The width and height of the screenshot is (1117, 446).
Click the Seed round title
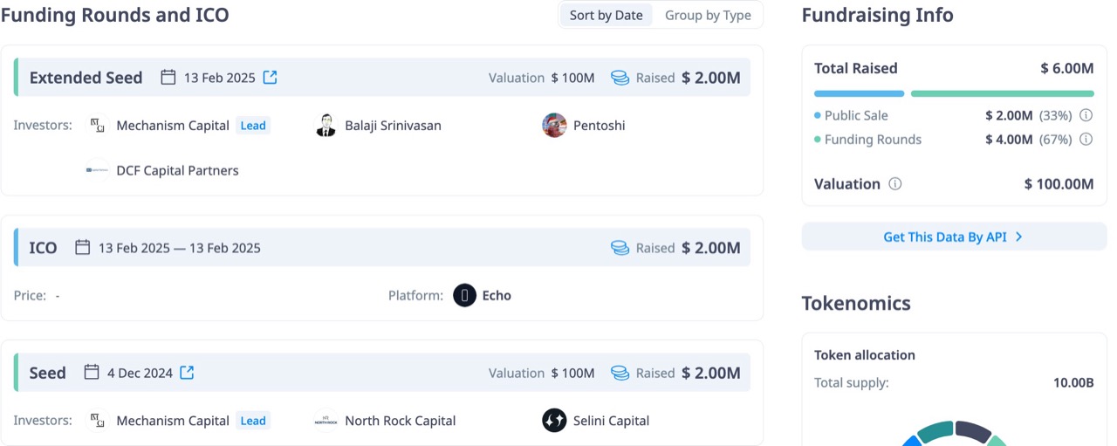tap(47, 373)
